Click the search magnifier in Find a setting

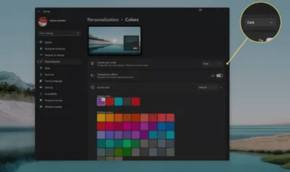click(x=78, y=33)
